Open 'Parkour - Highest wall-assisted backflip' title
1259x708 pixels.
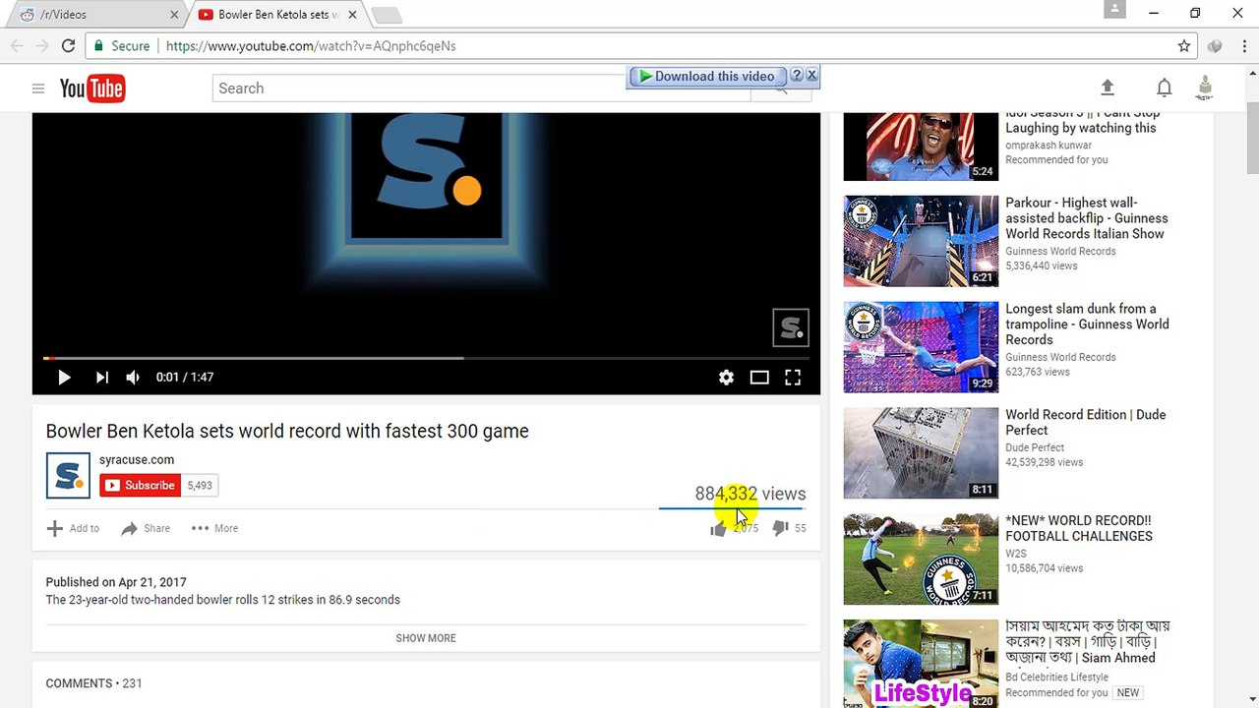1087,218
